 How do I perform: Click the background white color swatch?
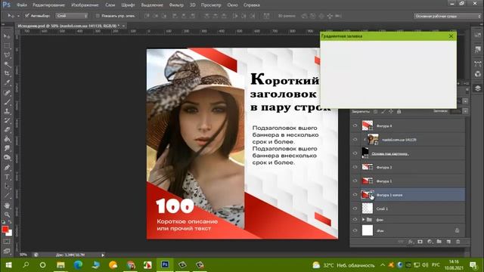point(10,233)
